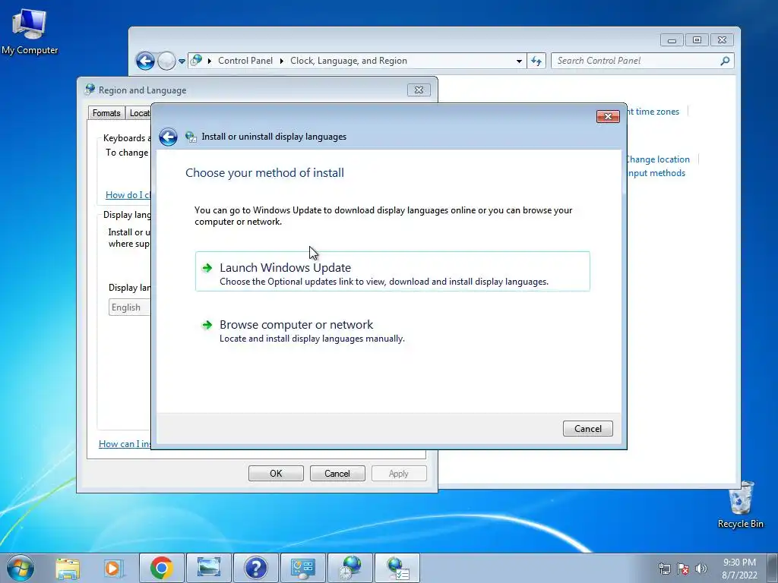Open the time zones link
The width and height of the screenshot is (778, 583).
(x=653, y=112)
